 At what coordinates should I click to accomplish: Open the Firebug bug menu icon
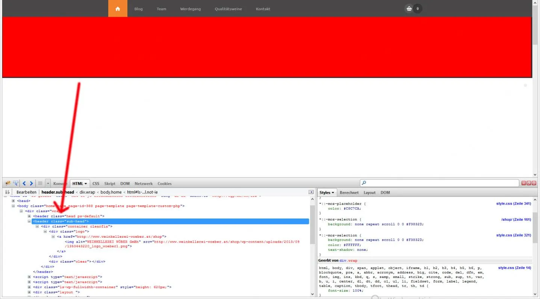pyautogui.click(x=8, y=183)
